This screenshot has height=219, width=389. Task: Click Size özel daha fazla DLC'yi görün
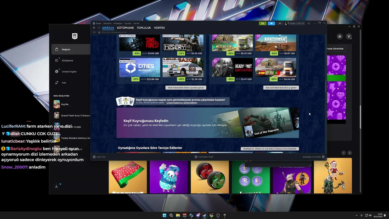tap(281, 88)
